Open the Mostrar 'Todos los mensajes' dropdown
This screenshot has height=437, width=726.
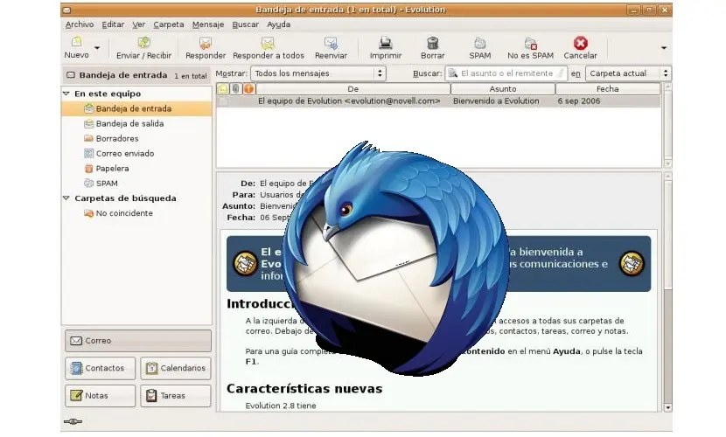[318, 73]
